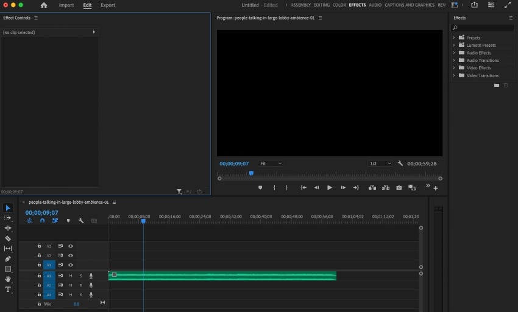Open Program monitor panel menu
The width and height of the screenshot is (518, 312).
coord(320,18)
